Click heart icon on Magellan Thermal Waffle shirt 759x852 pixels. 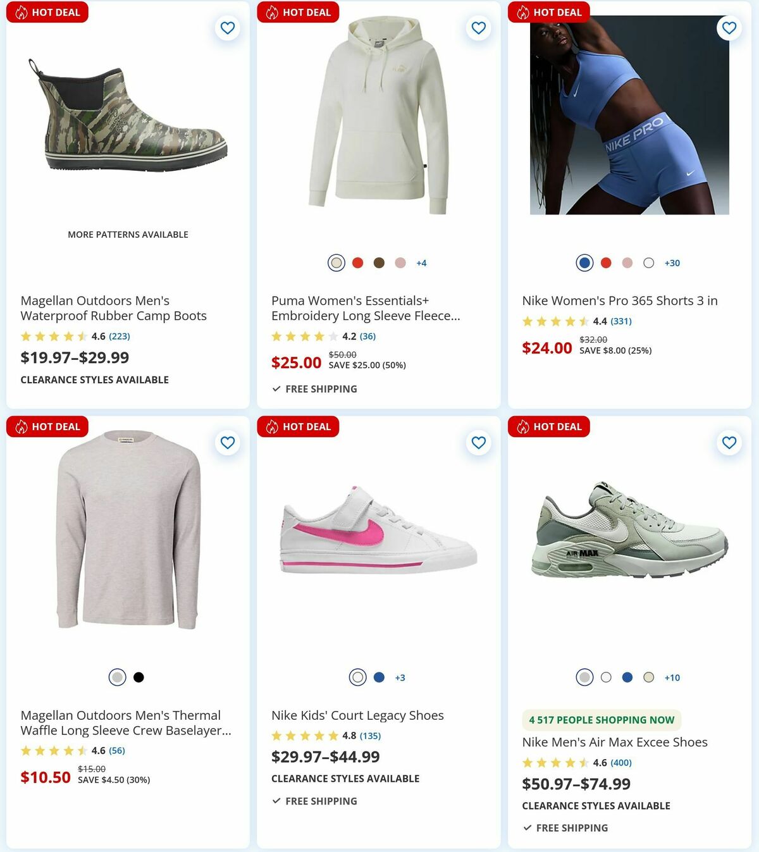(227, 443)
